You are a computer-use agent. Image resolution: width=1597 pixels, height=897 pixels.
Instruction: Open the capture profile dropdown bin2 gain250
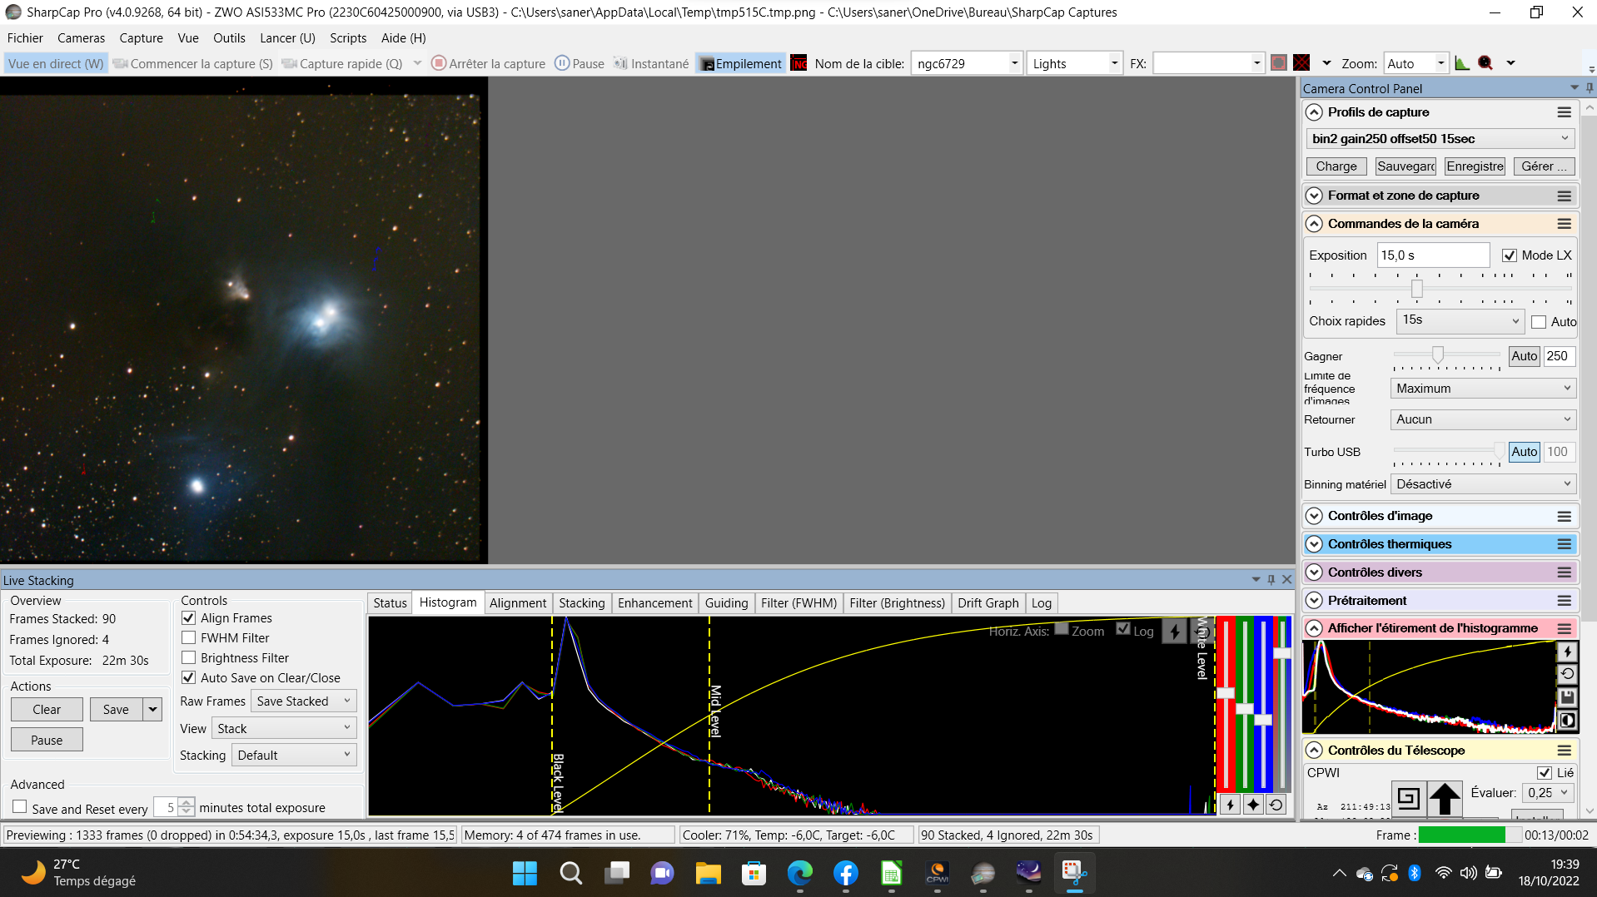(x=1440, y=139)
